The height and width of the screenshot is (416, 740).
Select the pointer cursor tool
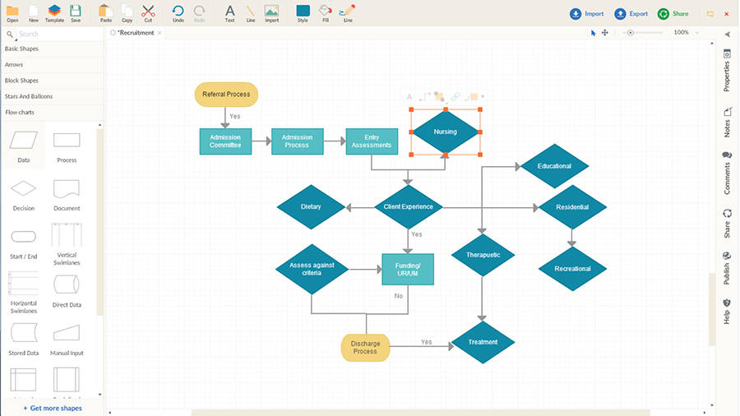point(593,33)
